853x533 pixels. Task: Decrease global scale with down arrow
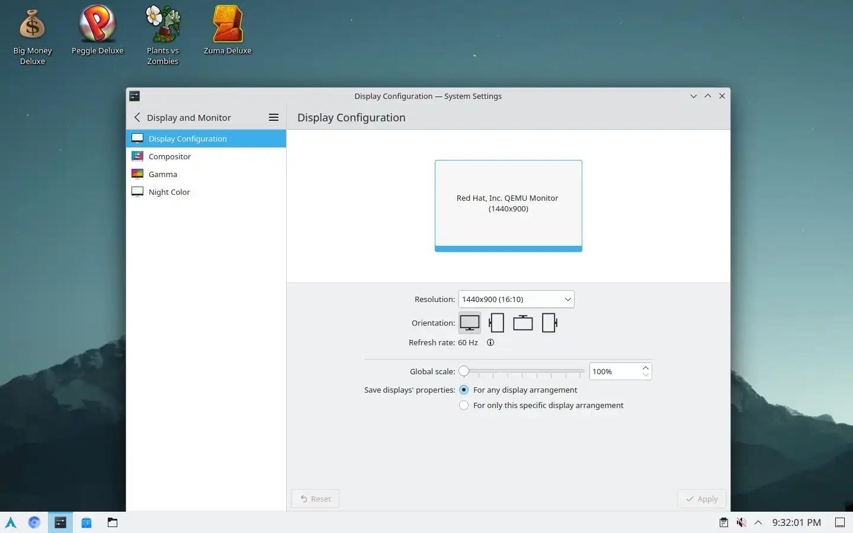[646, 375]
